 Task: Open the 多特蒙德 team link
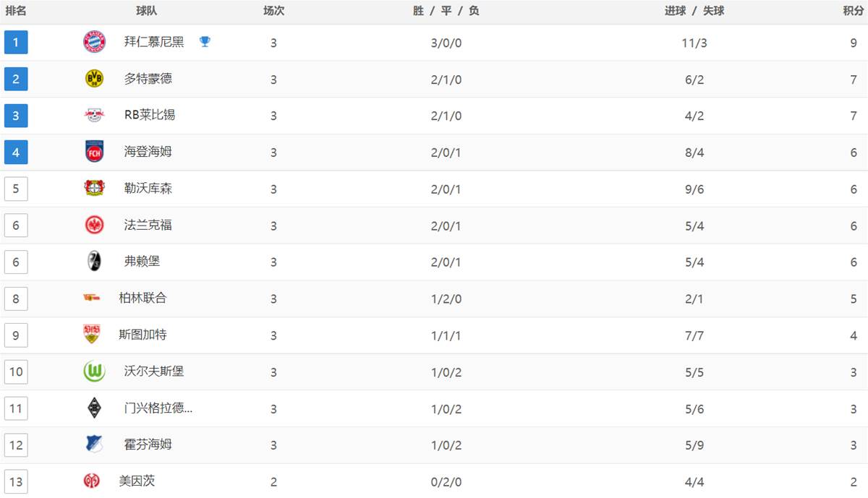(148, 79)
